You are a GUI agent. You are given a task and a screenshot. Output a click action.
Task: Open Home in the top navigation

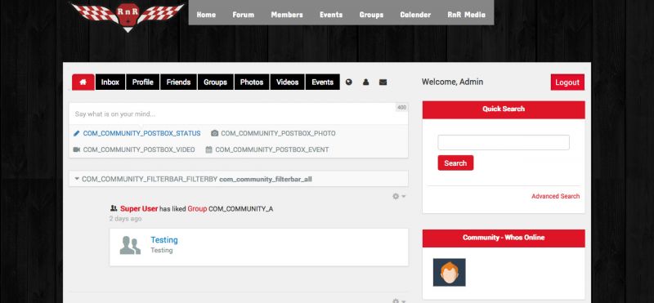(206, 15)
